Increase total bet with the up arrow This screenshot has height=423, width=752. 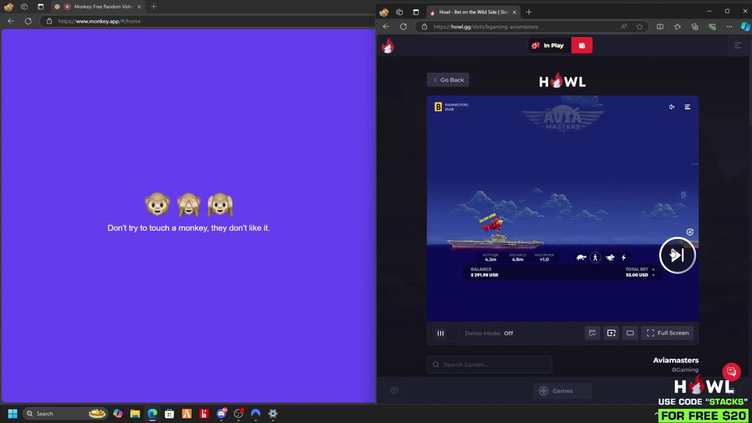click(x=653, y=269)
